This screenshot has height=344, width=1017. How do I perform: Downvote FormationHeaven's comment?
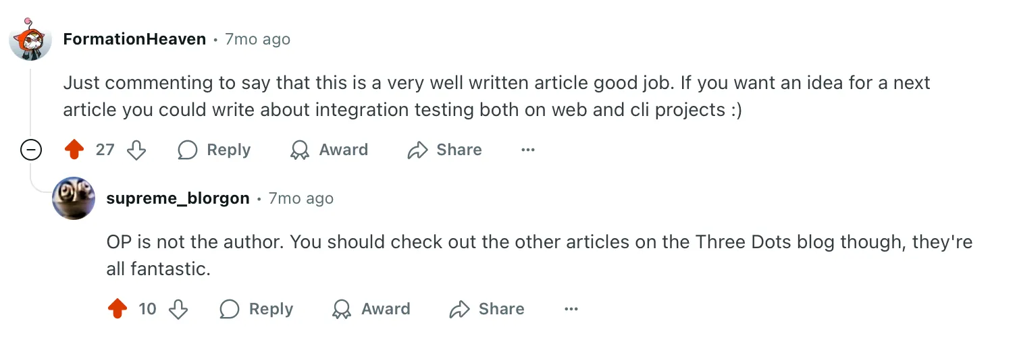coord(136,150)
